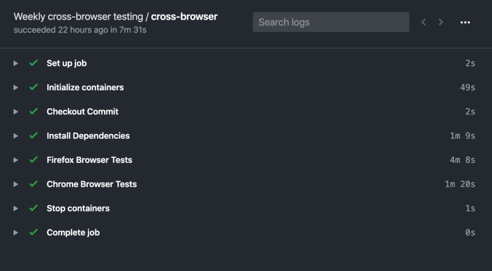
Task: Open the Complete job step label
Action: click(73, 232)
